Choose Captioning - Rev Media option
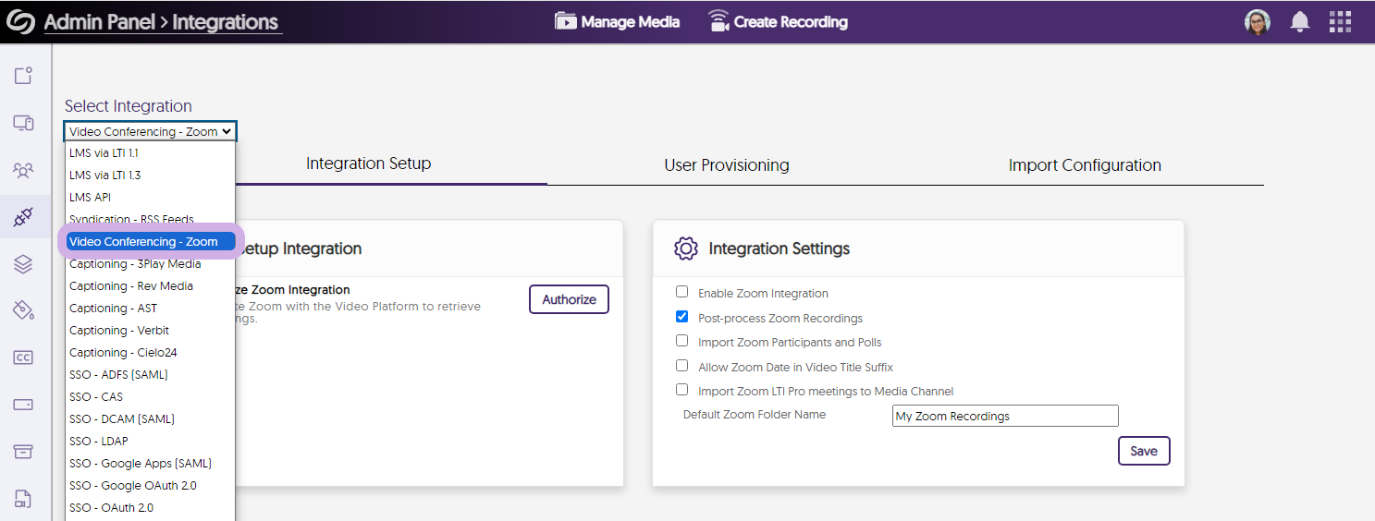The width and height of the screenshot is (1375, 521). click(x=150, y=285)
